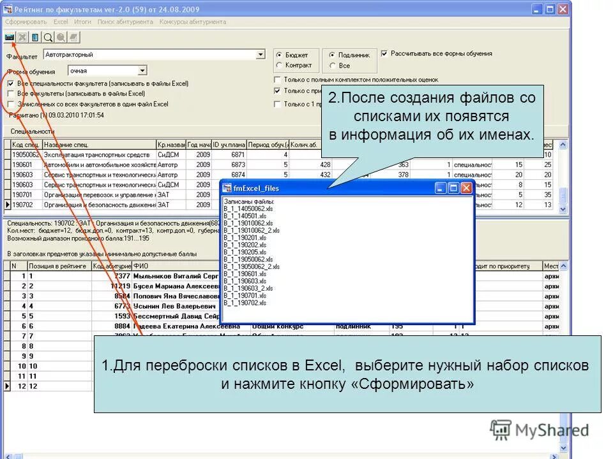Click specialties table scrollbar up arrow
The width and height of the screenshot is (613, 459).
click(563, 145)
